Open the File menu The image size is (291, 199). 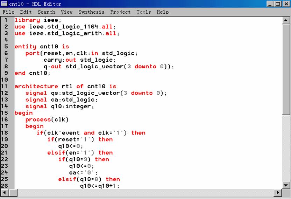[8, 12]
